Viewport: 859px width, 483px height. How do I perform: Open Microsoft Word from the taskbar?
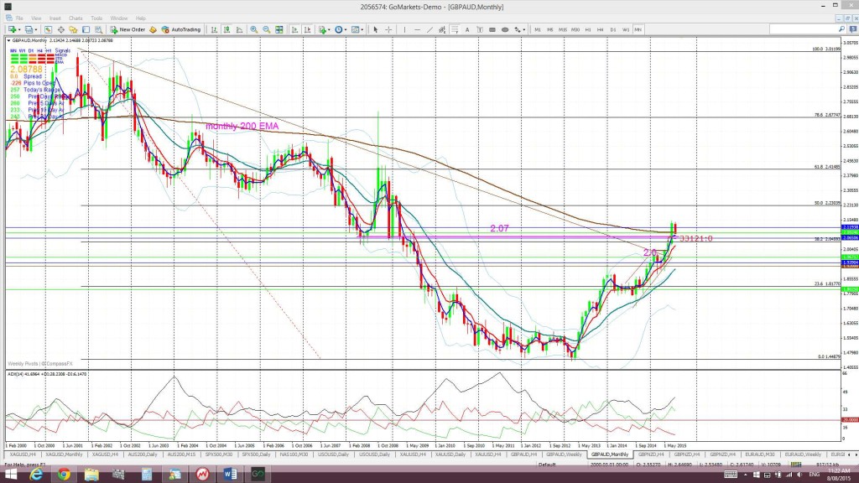point(230,474)
